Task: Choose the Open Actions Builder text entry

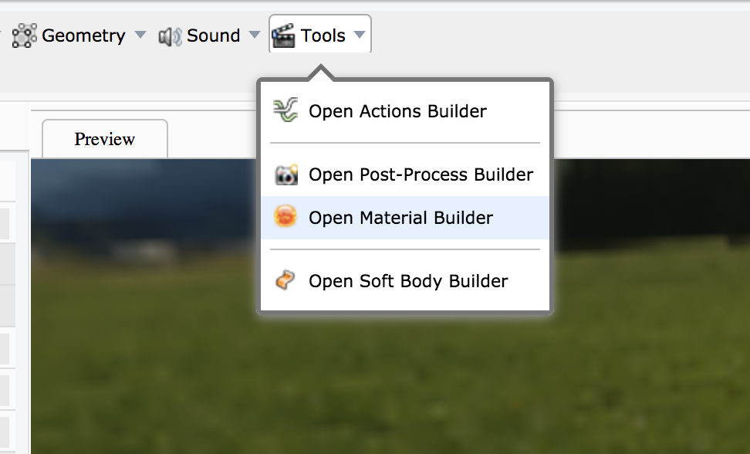Action: tap(397, 111)
